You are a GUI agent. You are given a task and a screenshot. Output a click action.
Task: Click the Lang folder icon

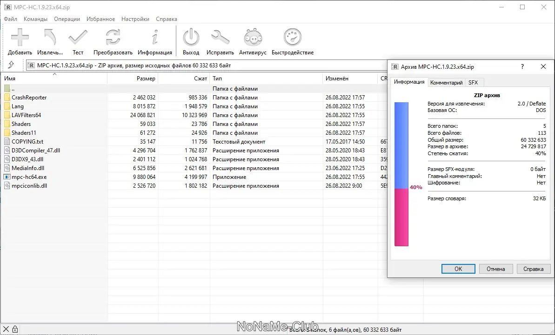(x=7, y=106)
